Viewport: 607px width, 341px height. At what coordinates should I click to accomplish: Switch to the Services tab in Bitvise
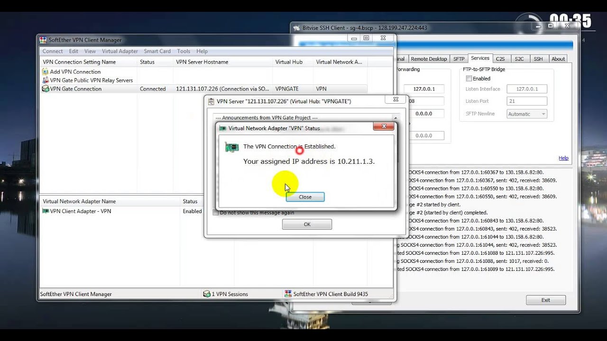pos(480,58)
